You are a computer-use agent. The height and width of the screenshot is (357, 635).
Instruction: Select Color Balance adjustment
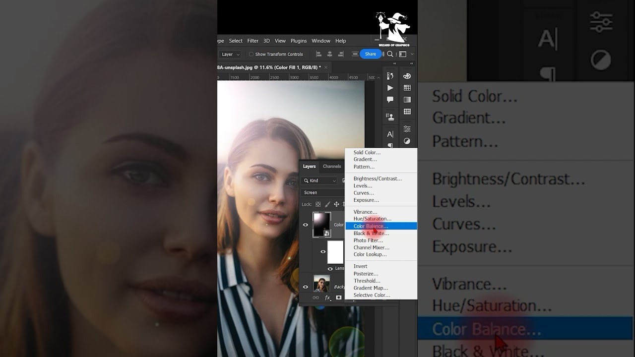(x=381, y=226)
